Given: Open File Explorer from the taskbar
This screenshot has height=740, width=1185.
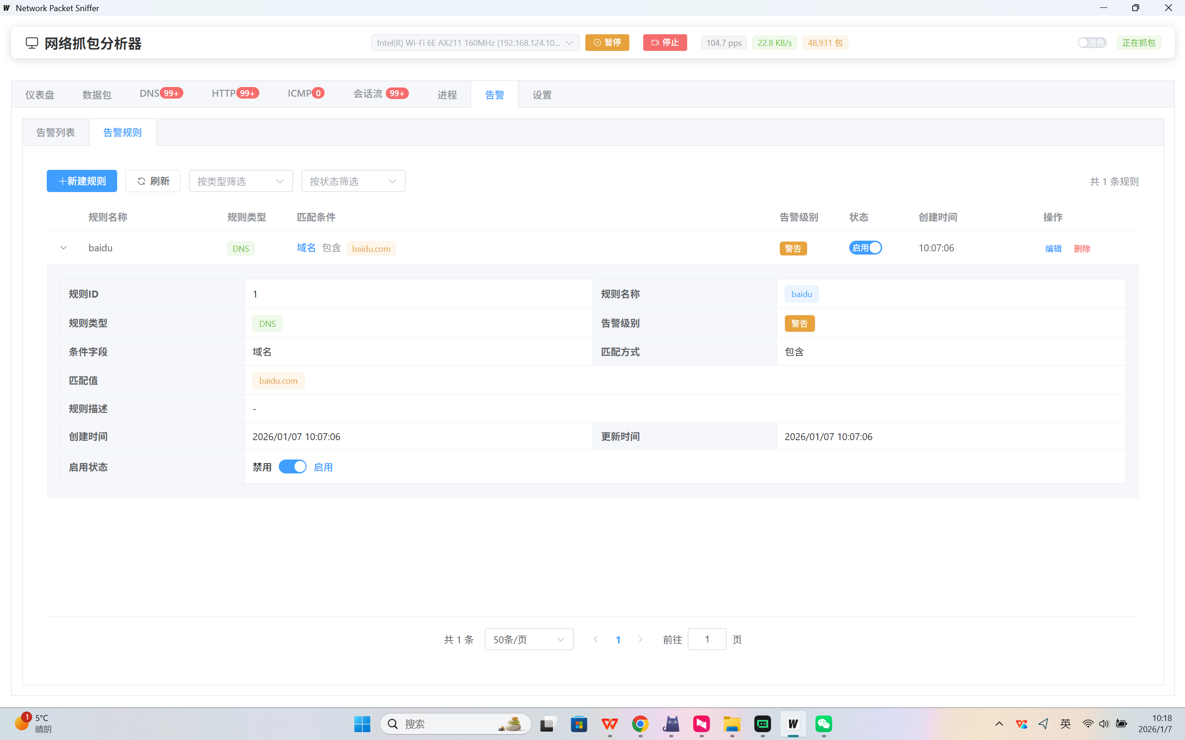Looking at the screenshot, I should coord(732,724).
